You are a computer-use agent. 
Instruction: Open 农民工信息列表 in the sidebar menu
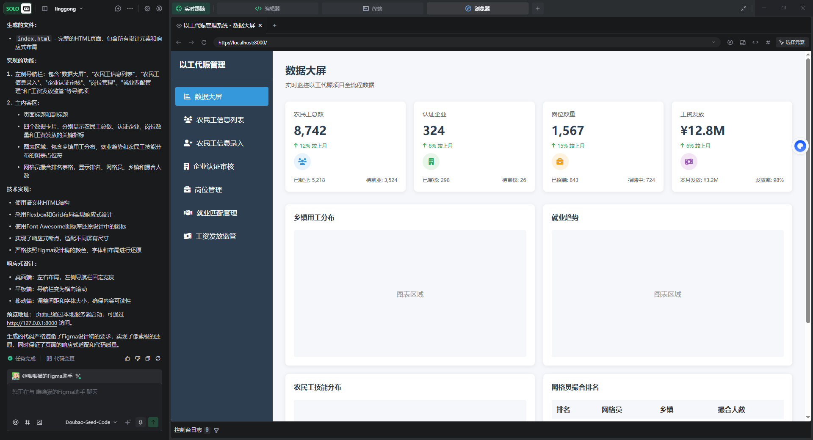point(220,120)
